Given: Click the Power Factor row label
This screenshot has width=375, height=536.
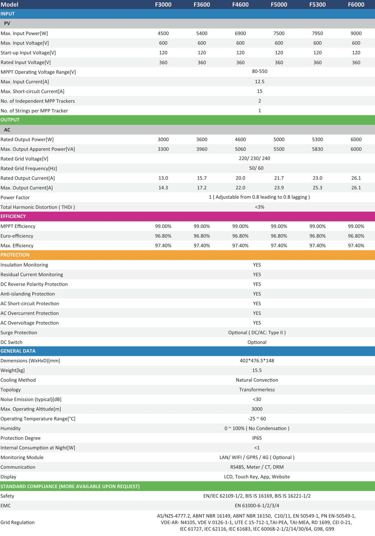Looking at the screenshot, I should click(15, 198).
